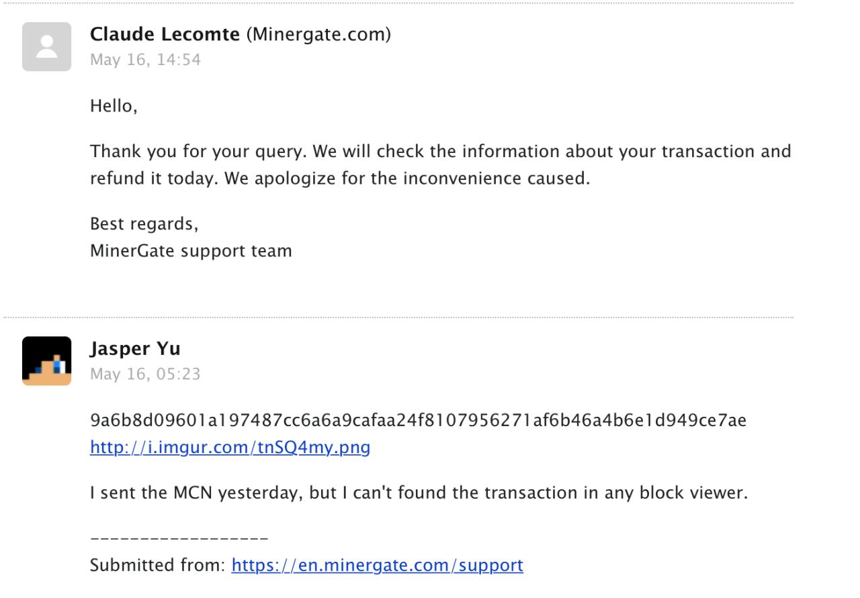Click the Claude Lecomte sender name
Screen dimensions: 860x598
pos(165,35)
